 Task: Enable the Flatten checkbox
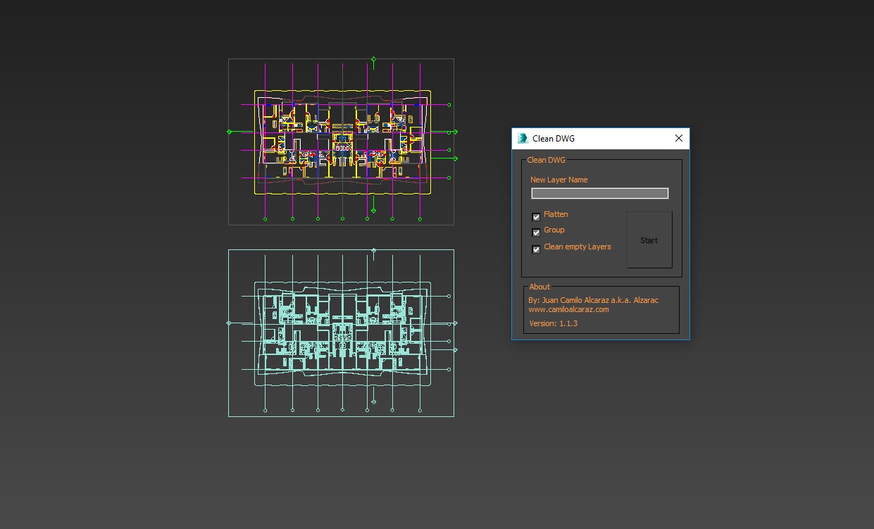click(x=536, y=216)
